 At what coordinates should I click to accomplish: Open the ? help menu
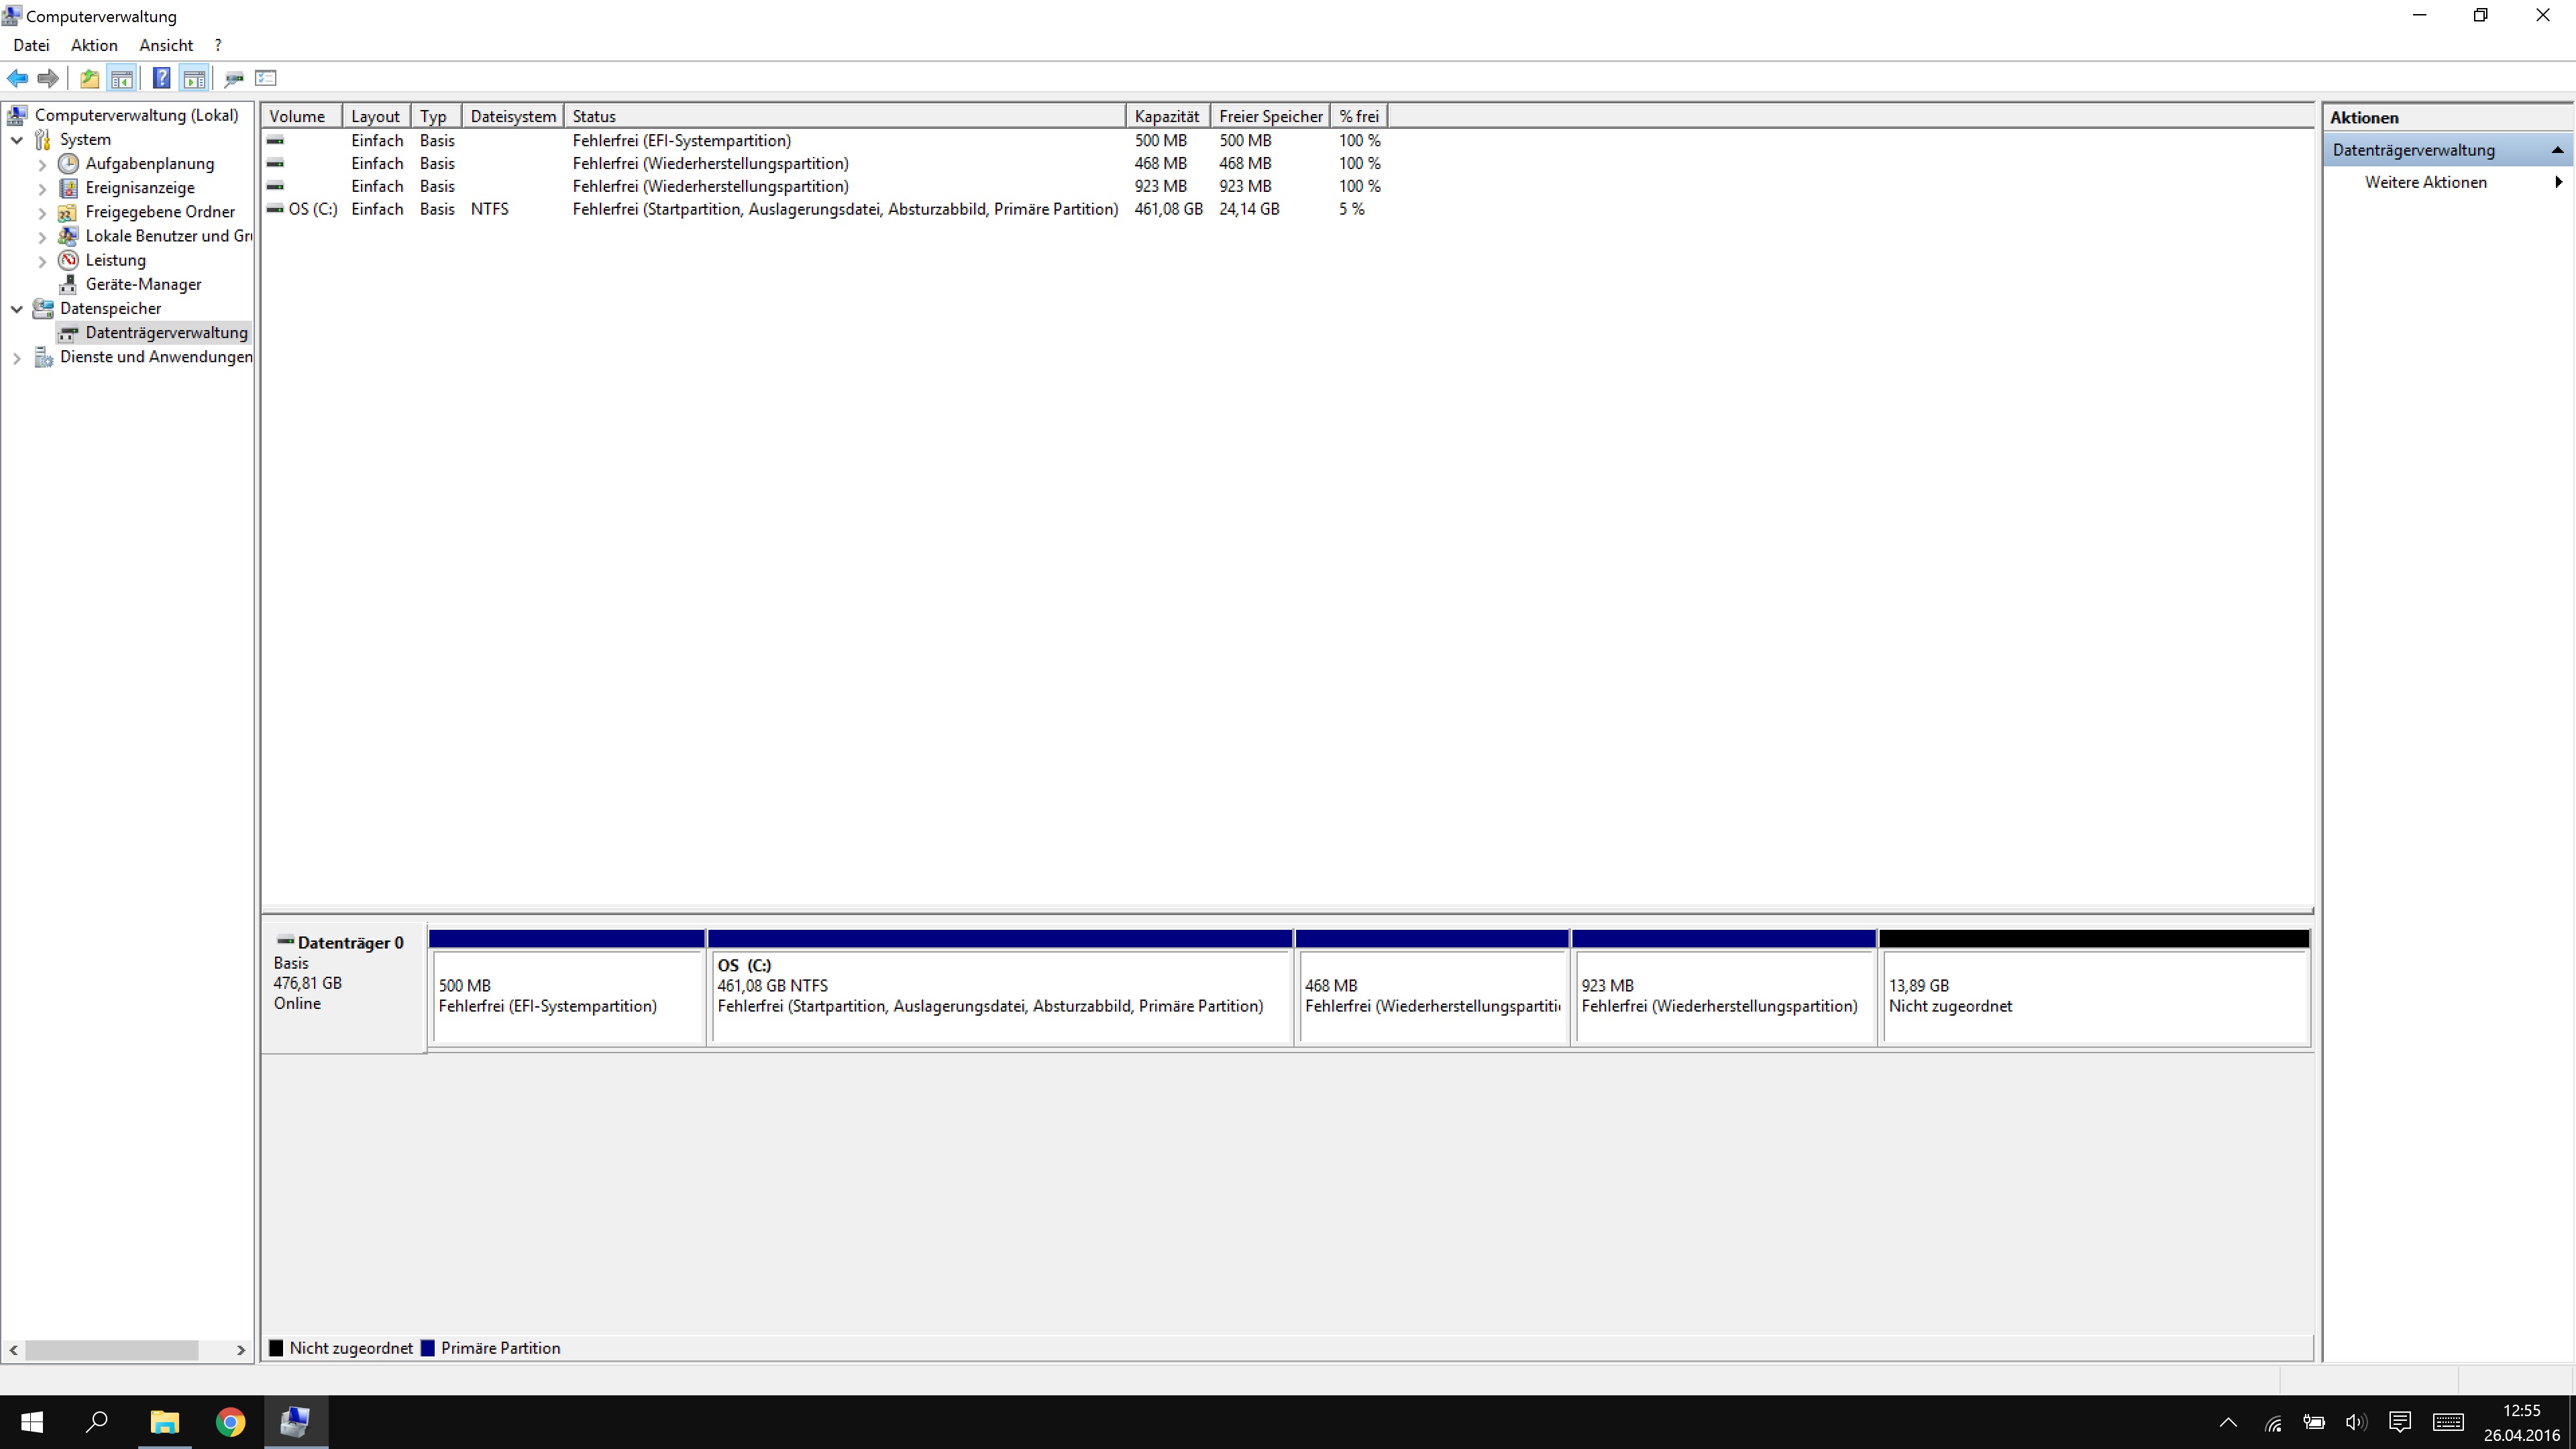pyautogui.click(x=218, y=45)
